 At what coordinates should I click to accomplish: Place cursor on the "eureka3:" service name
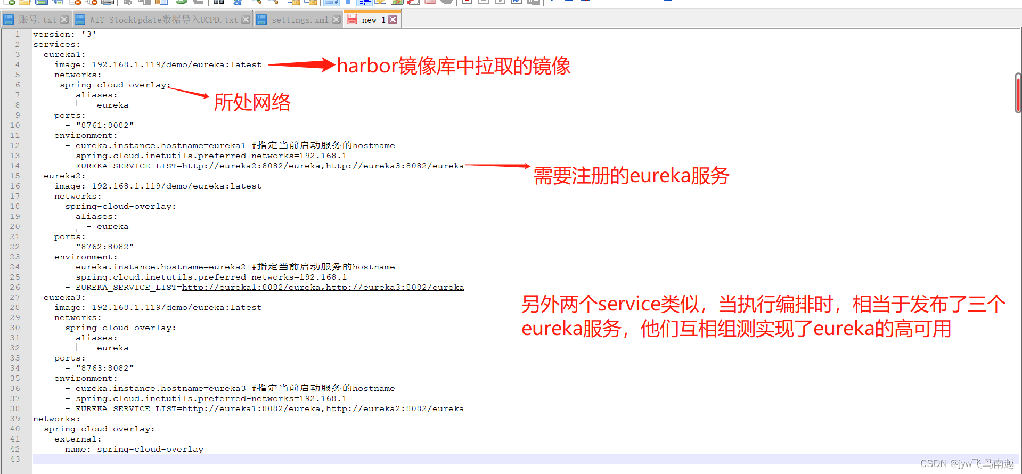64,297
